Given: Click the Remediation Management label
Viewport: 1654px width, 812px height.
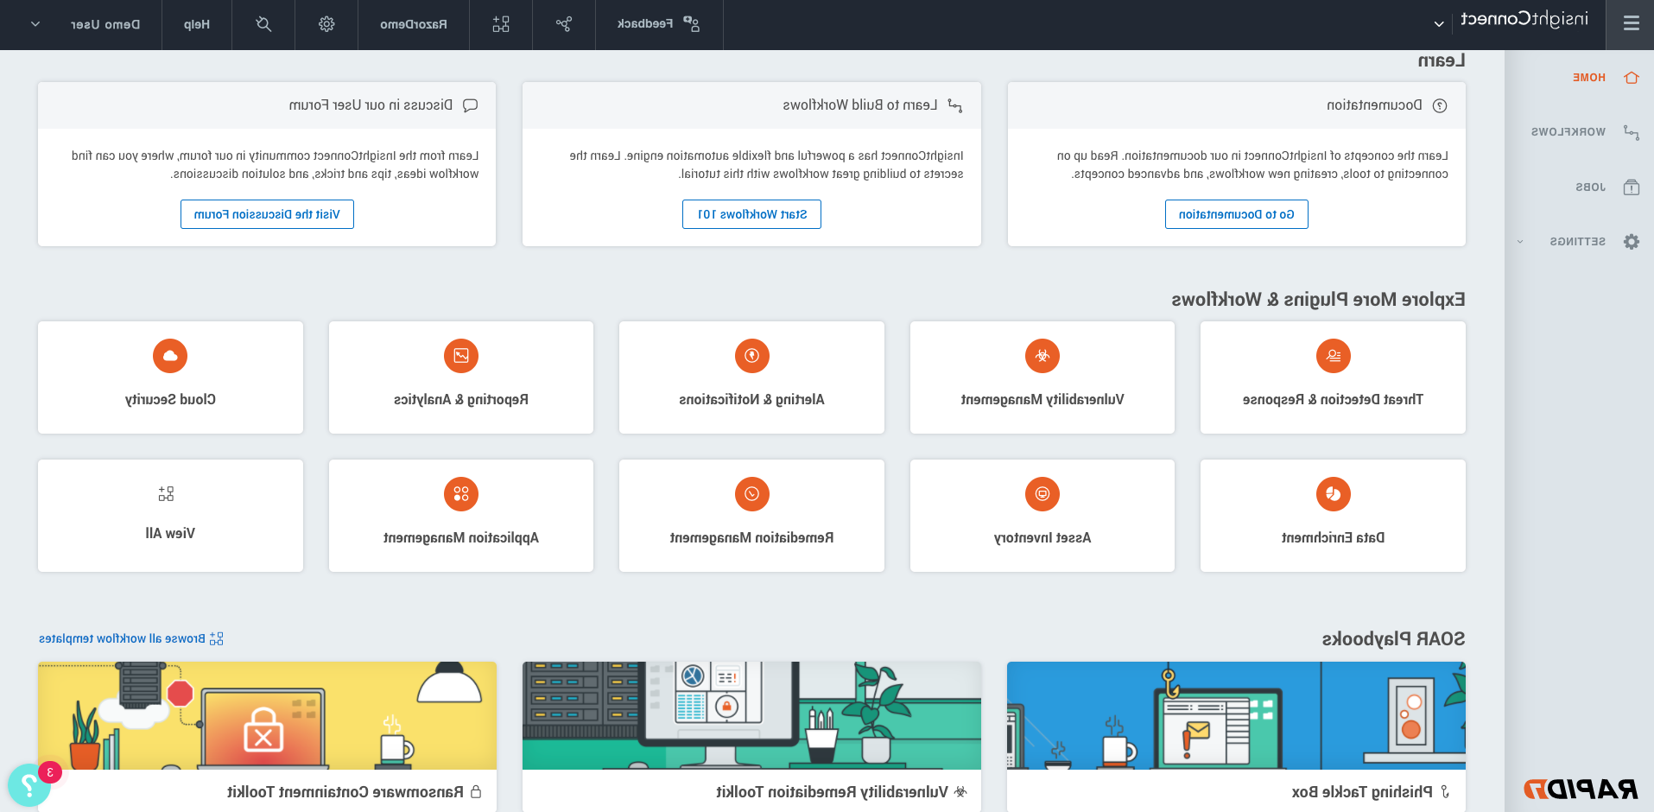Looking at the screenshot, I should click(752, 537).
